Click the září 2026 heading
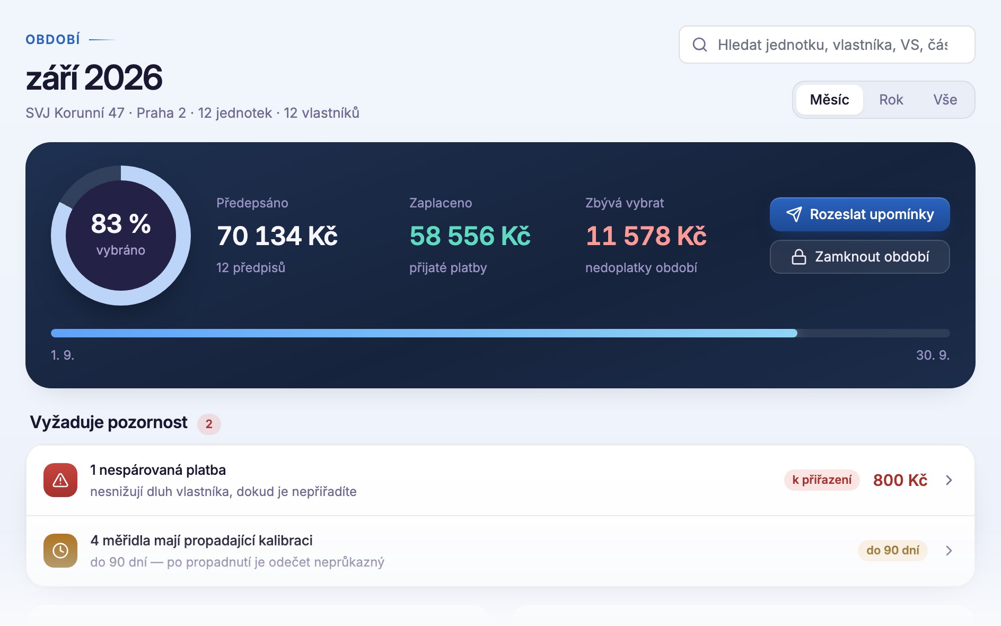This screenshot has height=626, width=1001. pos(94,77)
